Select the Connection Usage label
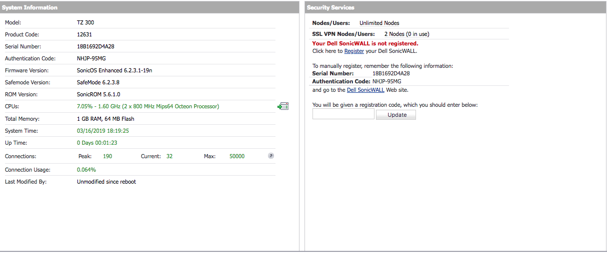Screen dimensions: 607x253 [27, 170]
